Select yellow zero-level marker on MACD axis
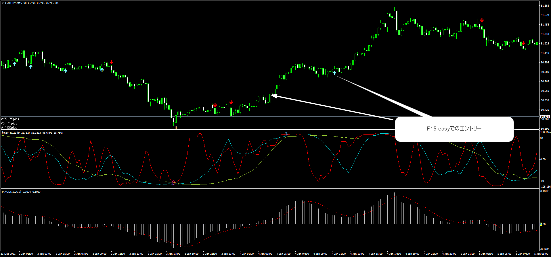551x257 pixels. point(541,224)
